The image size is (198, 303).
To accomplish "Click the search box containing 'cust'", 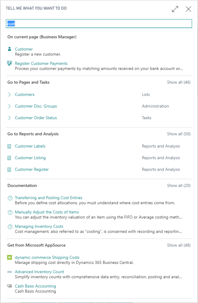I will click(x=99, y=24).
